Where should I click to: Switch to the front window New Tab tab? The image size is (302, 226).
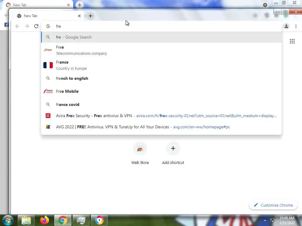48,16
